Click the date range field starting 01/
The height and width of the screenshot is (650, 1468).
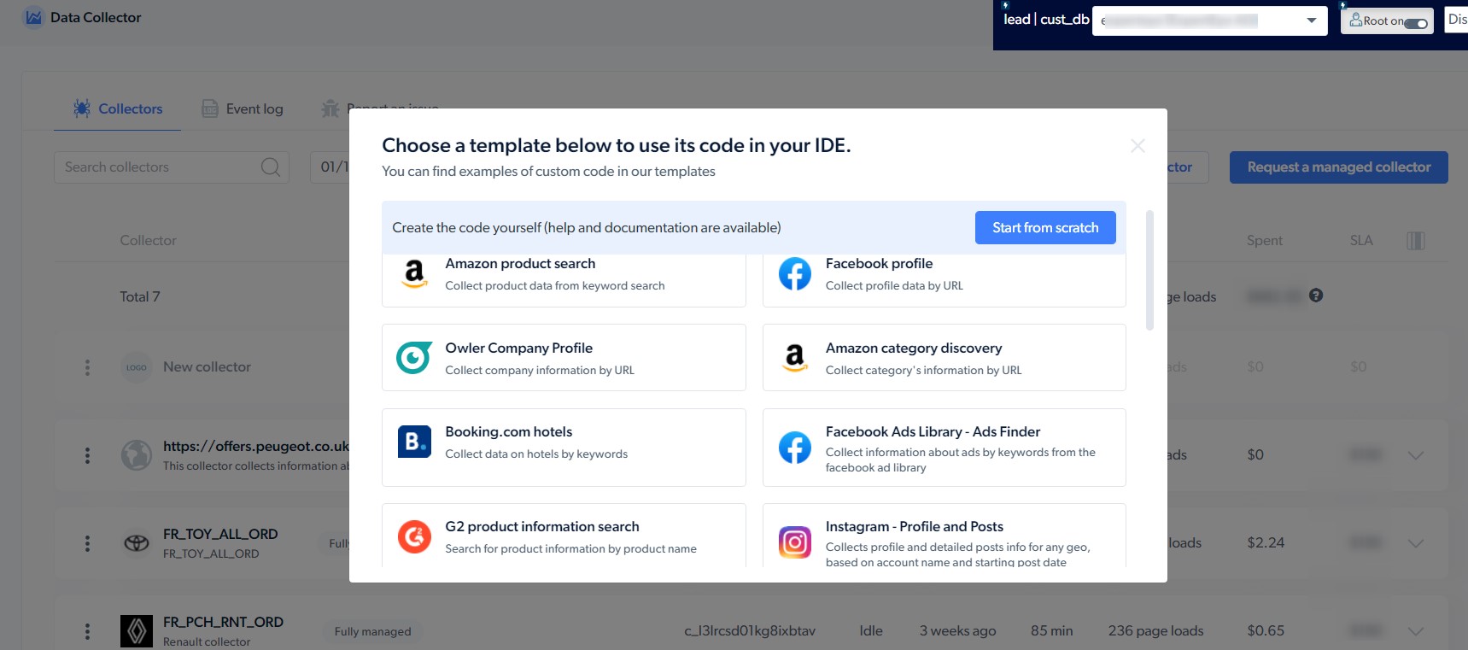[x=330, y=167]
